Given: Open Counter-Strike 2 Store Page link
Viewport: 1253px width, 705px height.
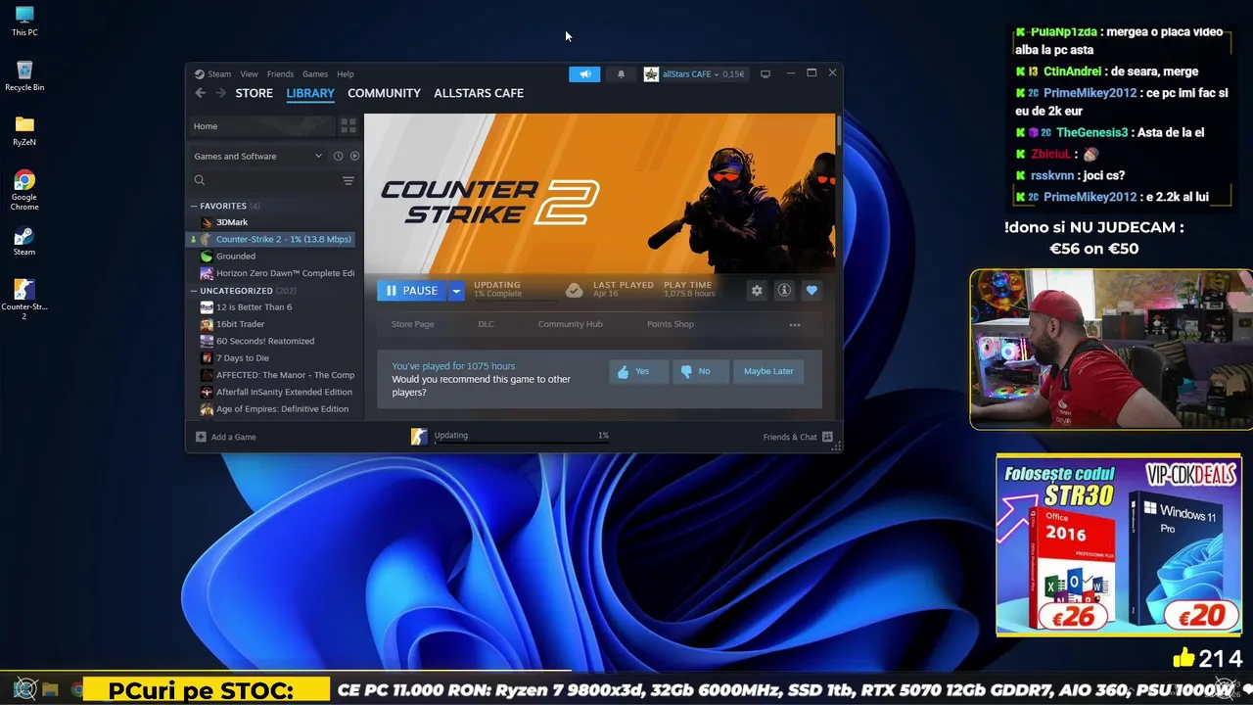Looking at the screenshot, I should [412, 324].
